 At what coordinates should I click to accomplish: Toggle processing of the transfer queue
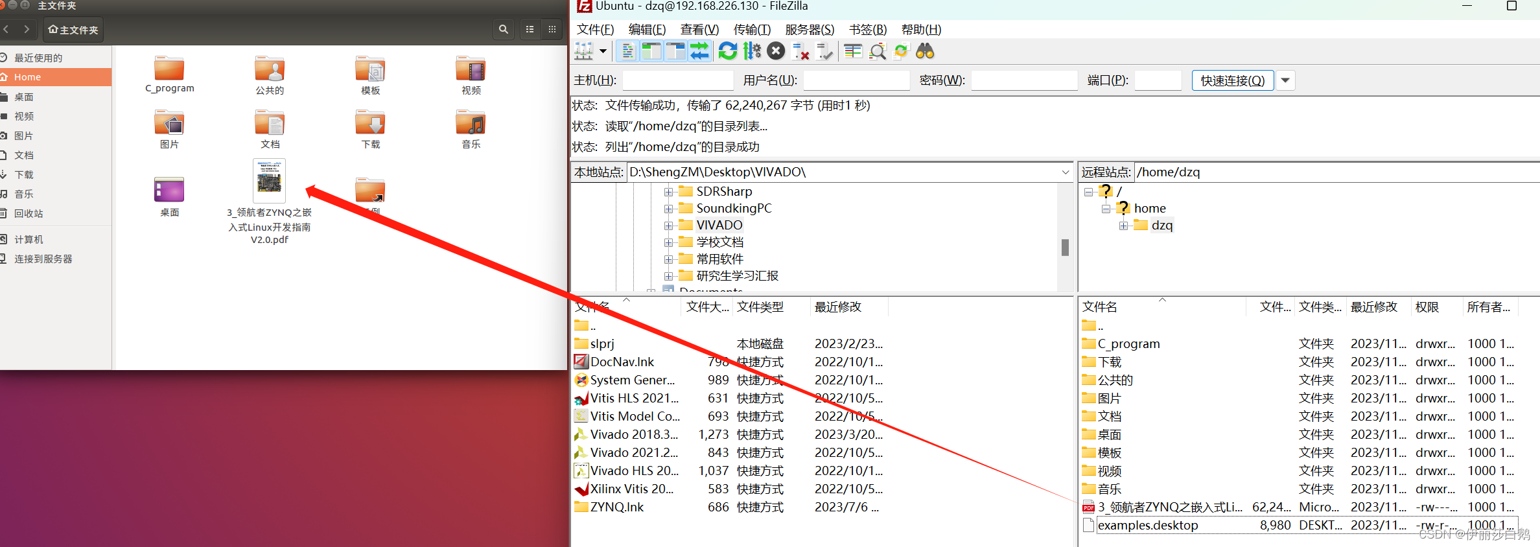pos(752,51)
